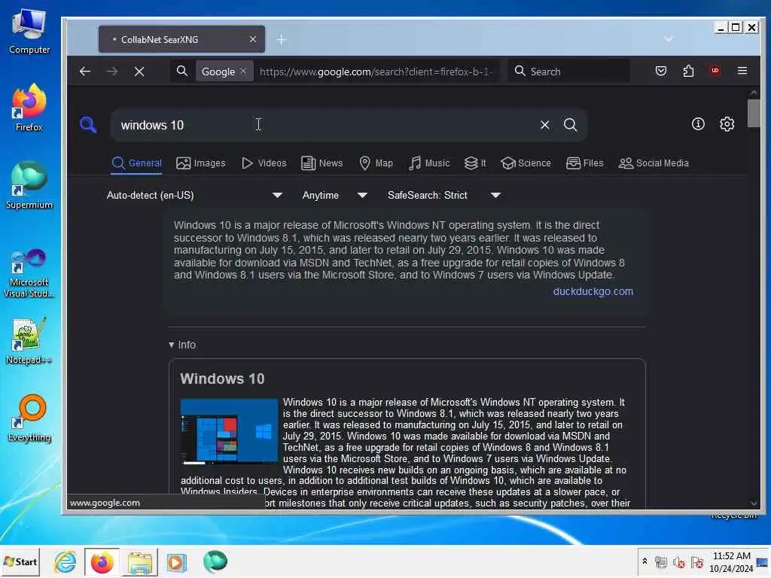Remove the Google search engine chip
Image resolution: width=771 pixels, height=578 pixels.
(x=243, y=71)
